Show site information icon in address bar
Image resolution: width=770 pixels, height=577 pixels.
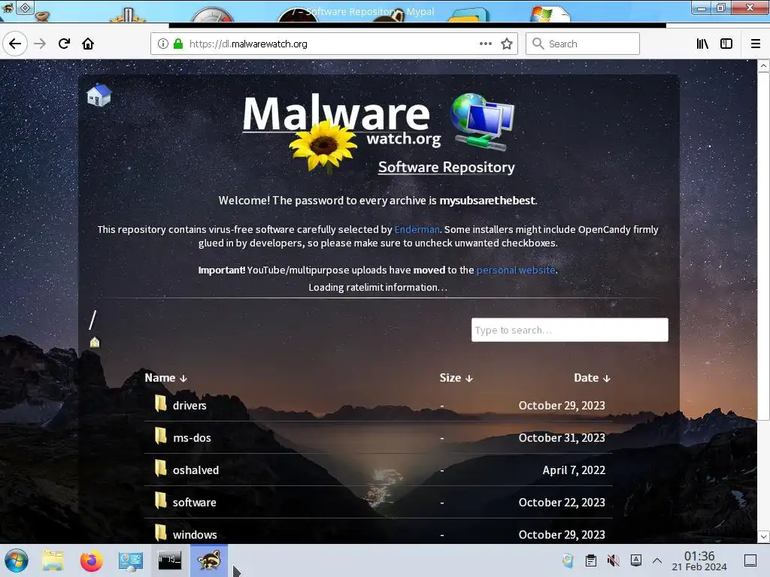tap(163, 44)
